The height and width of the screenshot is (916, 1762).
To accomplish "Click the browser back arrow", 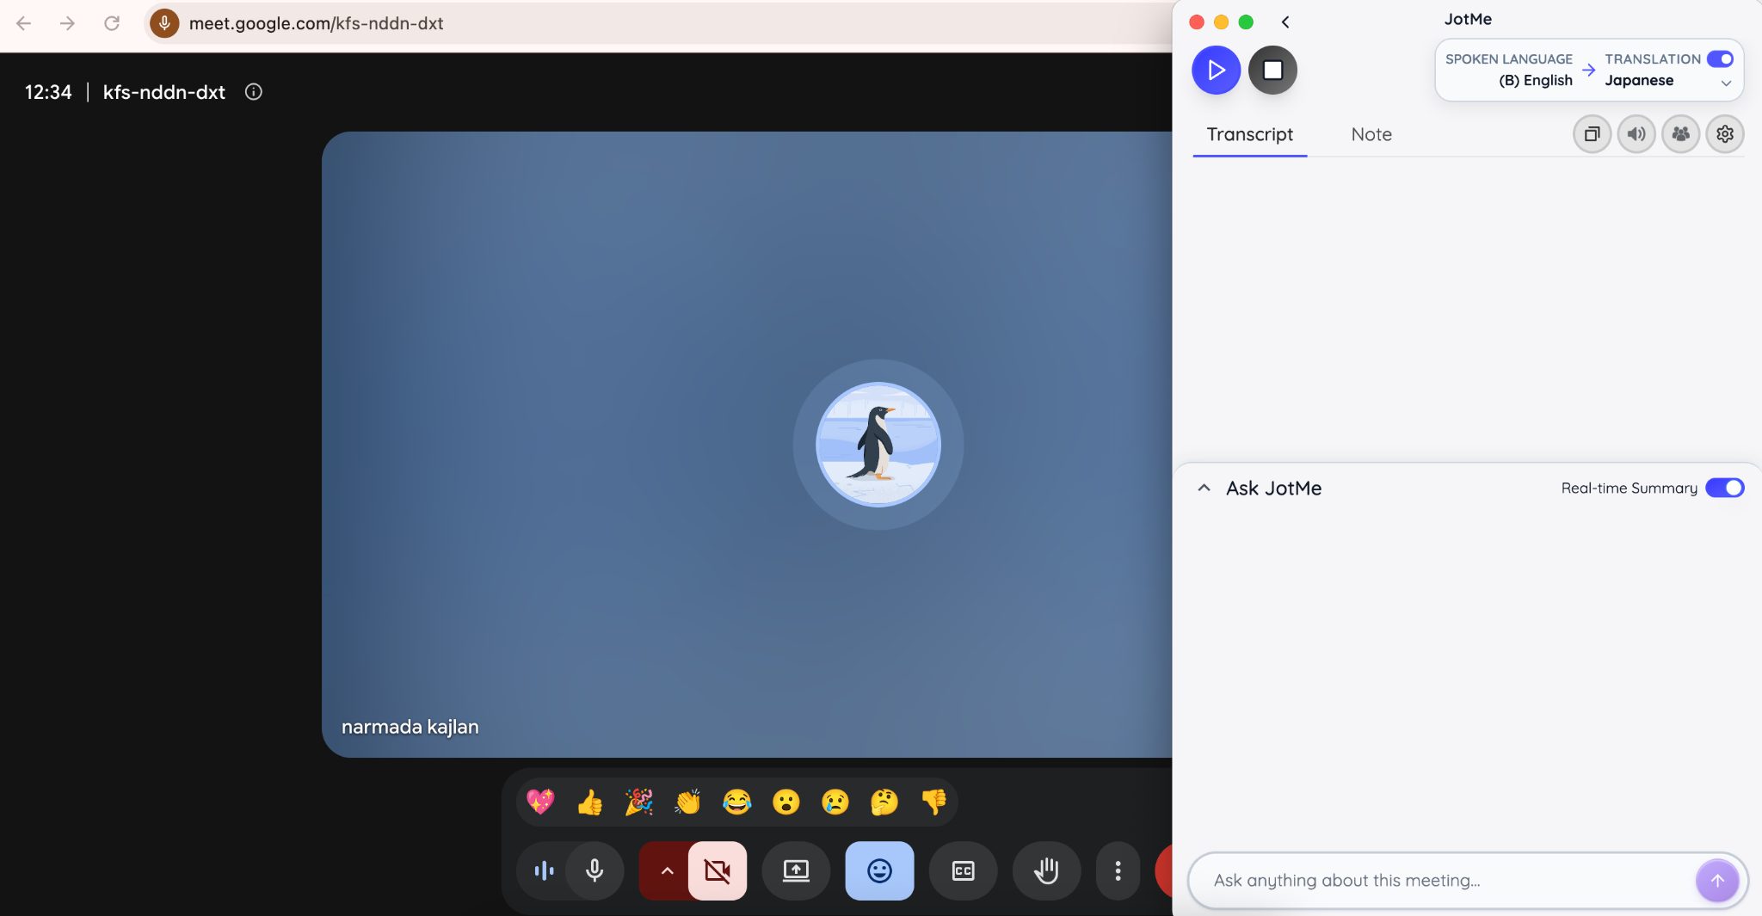I will pyautogui.click(x=24, y=23).
